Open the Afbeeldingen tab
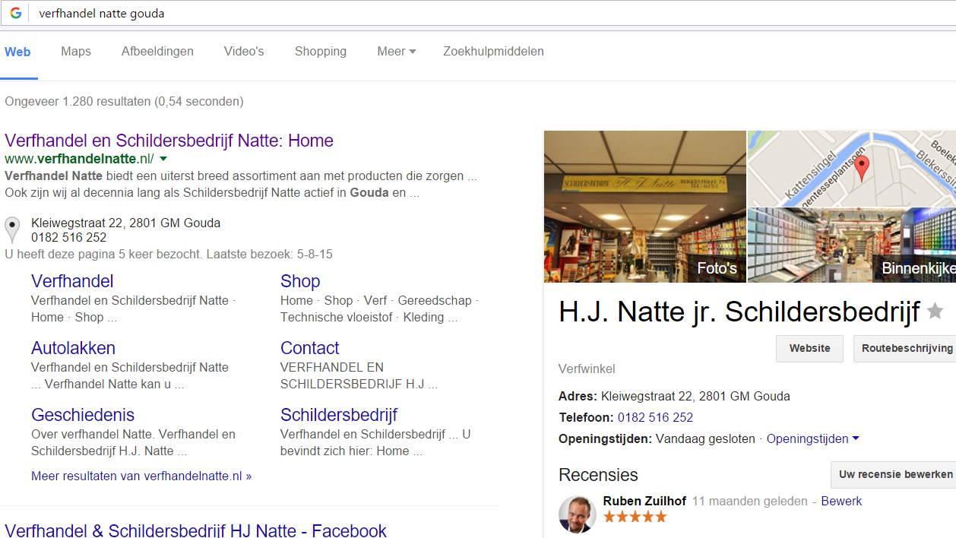Screen dimensions: 956x538 pyautogui.click(x=157, y=52)
